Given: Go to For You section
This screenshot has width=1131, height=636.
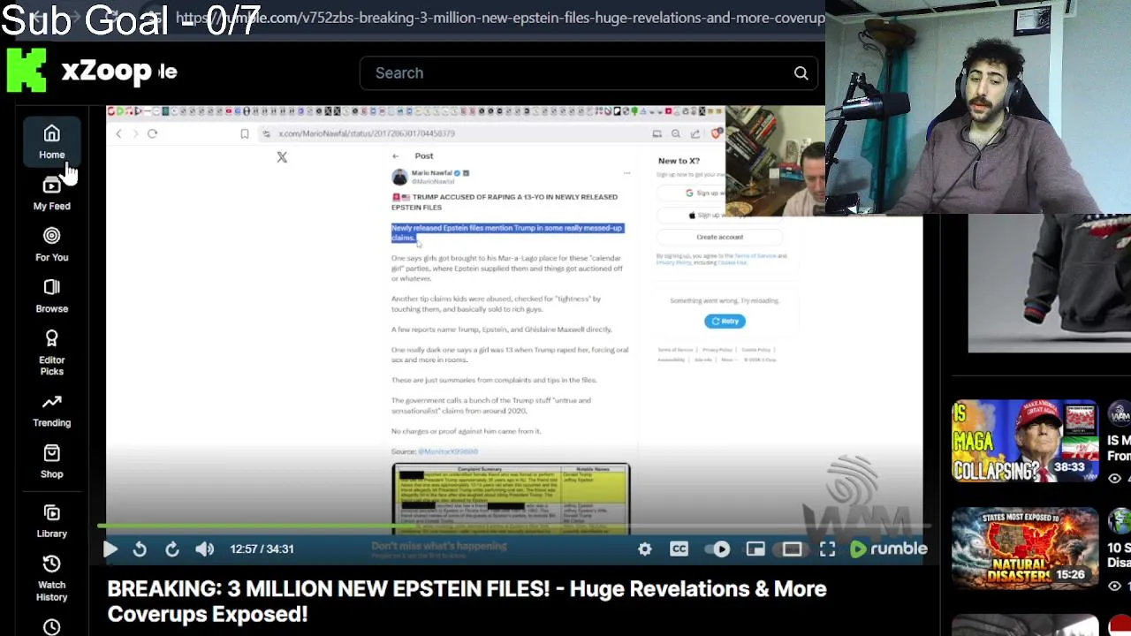Looking at the screenshot, I should coord(51,245).
